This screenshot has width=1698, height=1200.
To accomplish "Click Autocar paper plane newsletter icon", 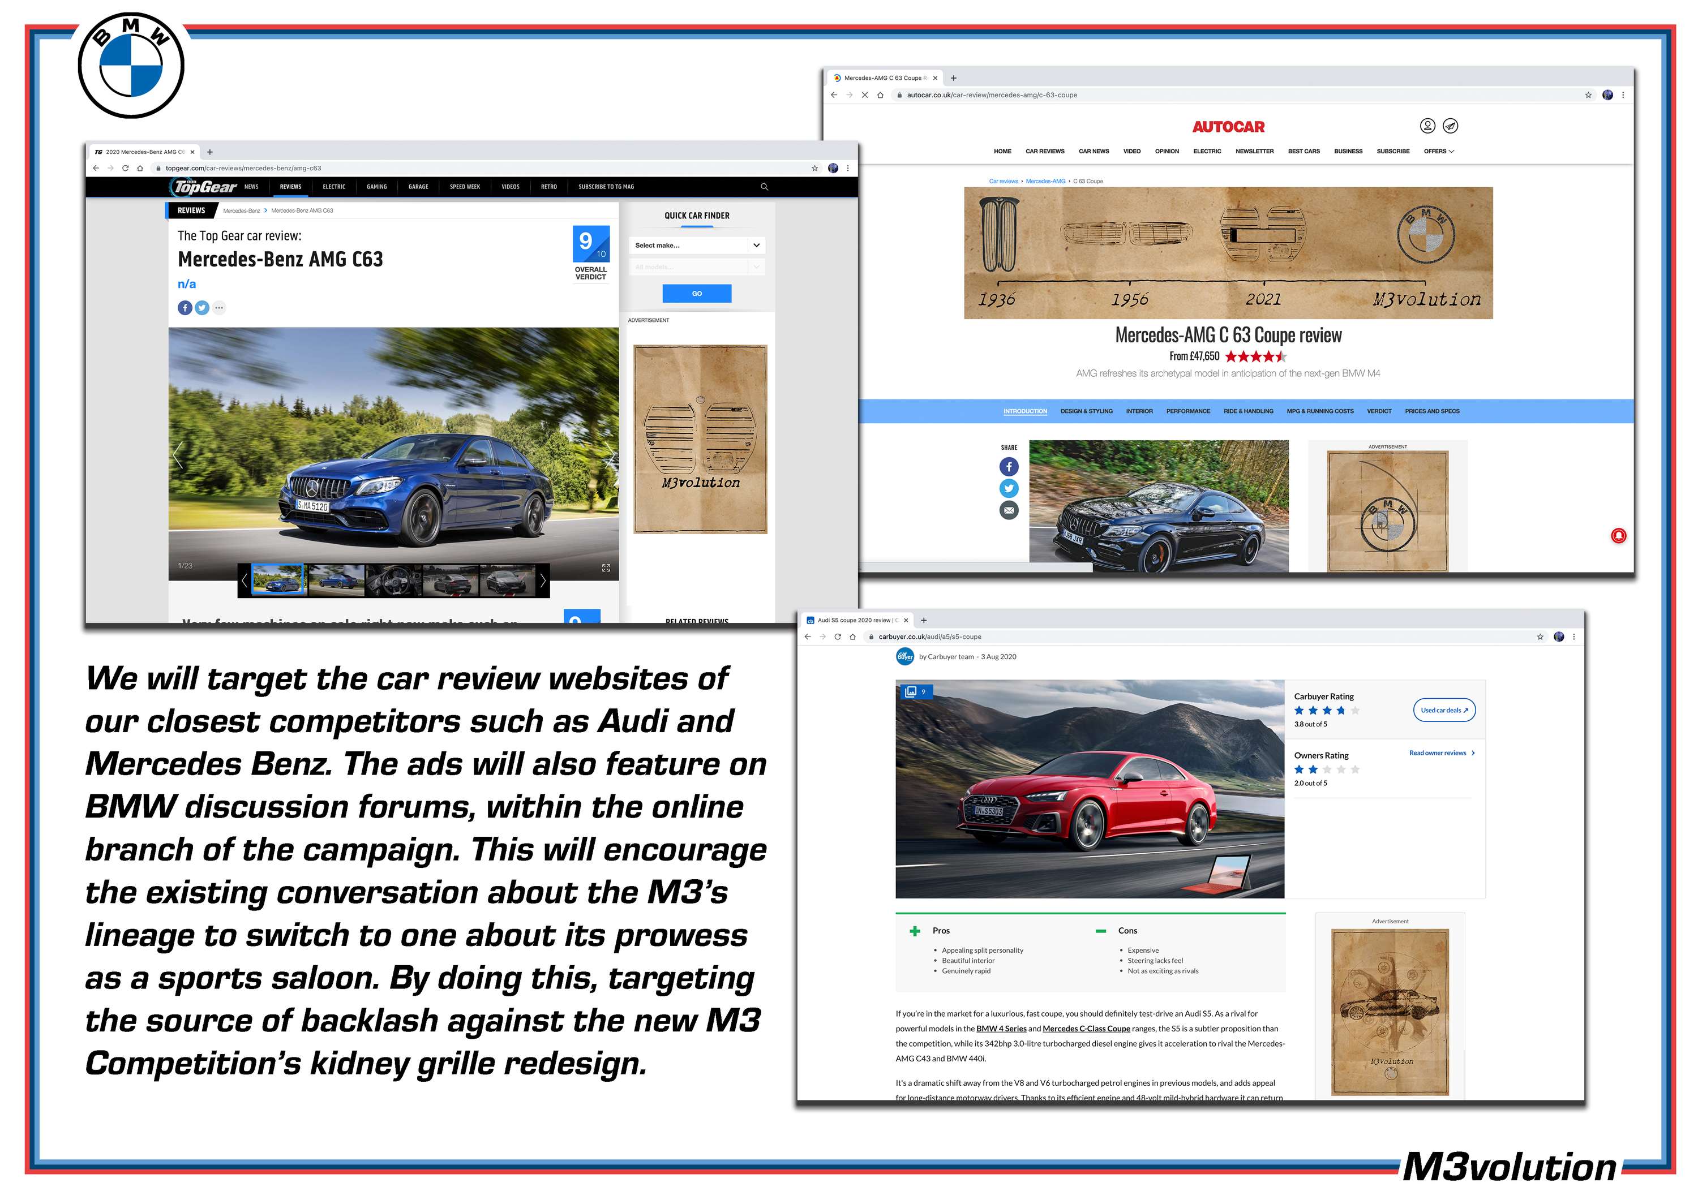I will point(1450,126).
